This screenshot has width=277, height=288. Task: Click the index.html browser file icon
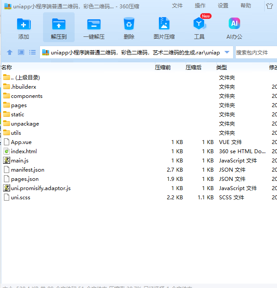click(x=7, y=151)
